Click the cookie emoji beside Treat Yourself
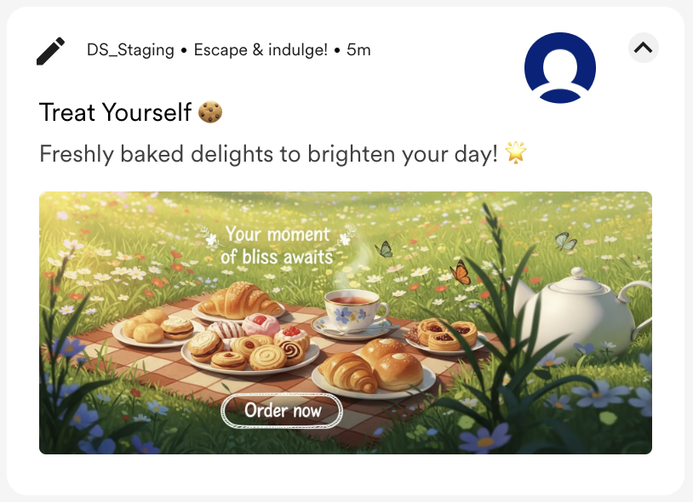 coord(210,111)
